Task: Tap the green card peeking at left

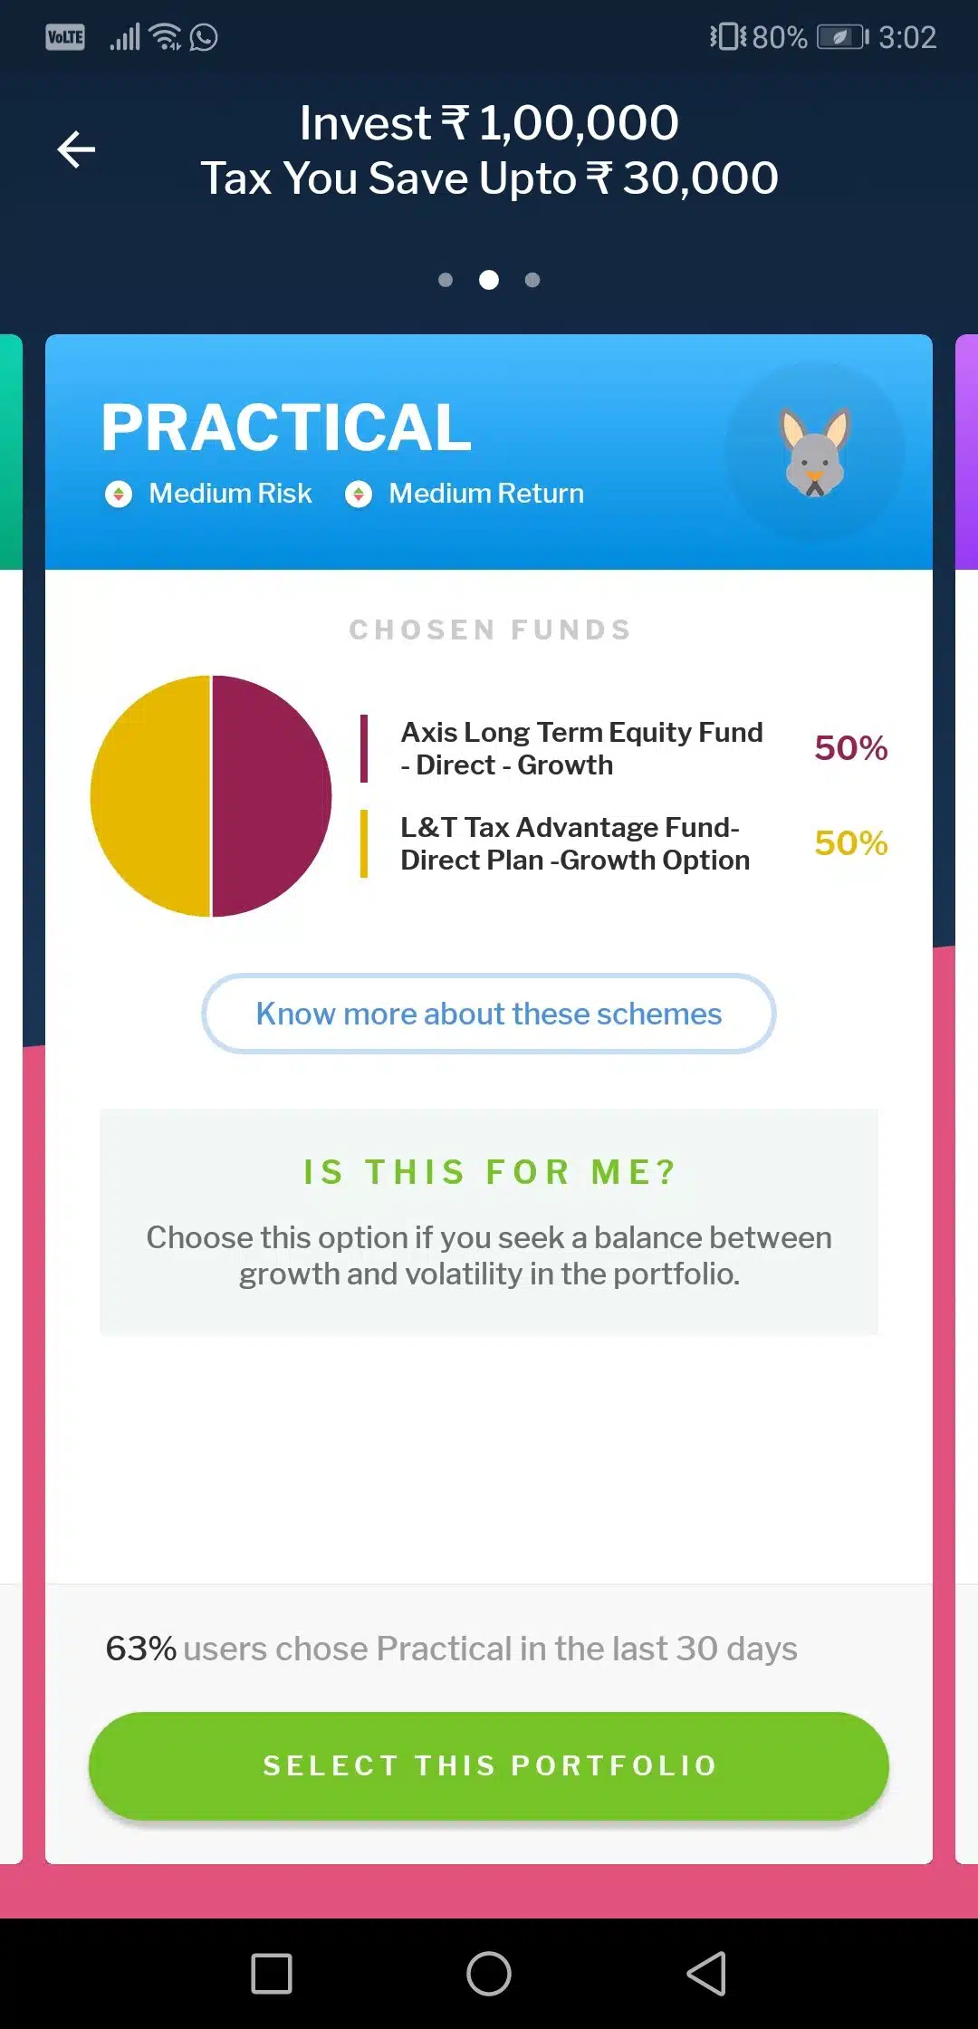Action: point(11,451)
